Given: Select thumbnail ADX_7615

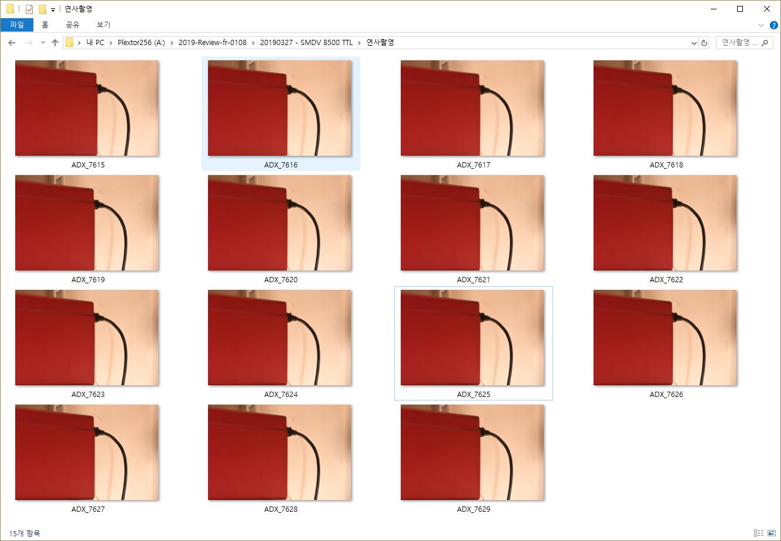Looking at the screenshot, I should (x=87, y=108).
